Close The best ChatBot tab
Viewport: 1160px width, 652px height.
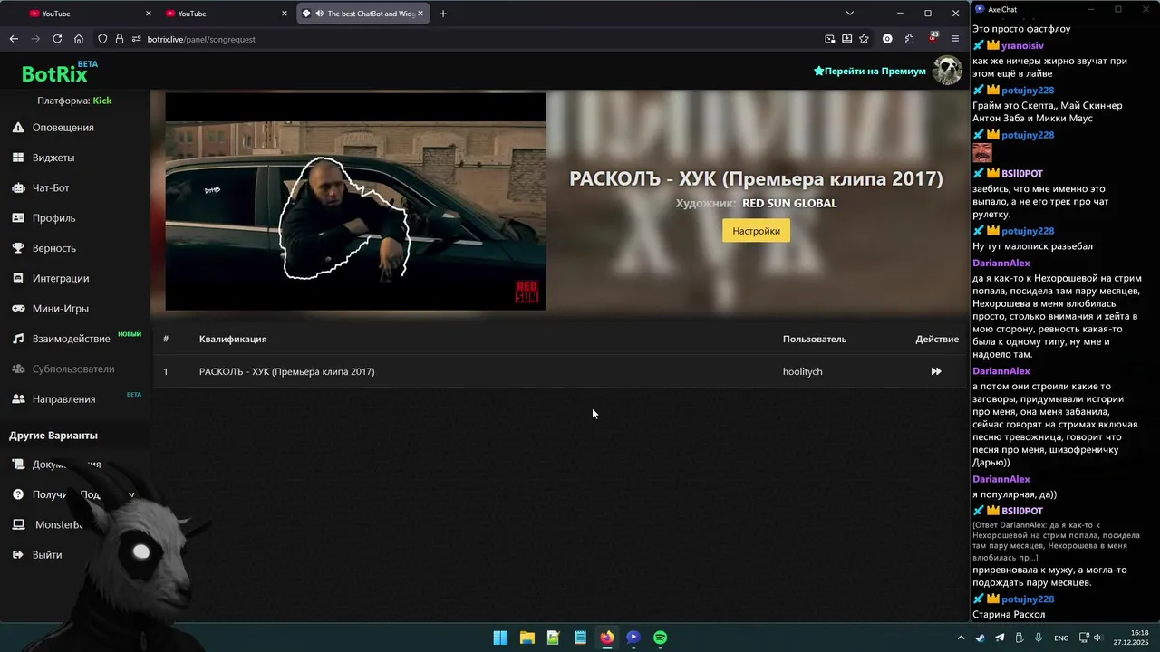[x=420, y=14]
